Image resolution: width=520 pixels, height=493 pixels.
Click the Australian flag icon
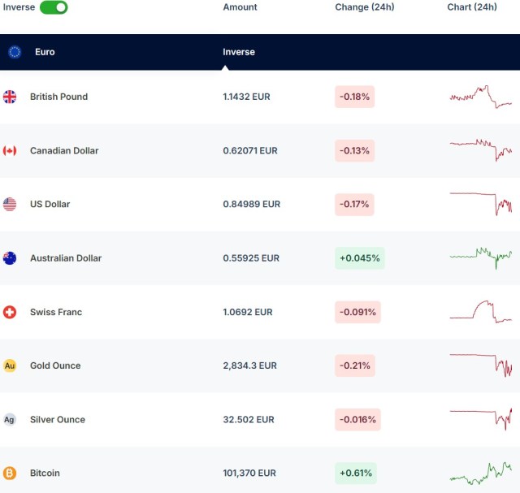click(x=10, y=258)
